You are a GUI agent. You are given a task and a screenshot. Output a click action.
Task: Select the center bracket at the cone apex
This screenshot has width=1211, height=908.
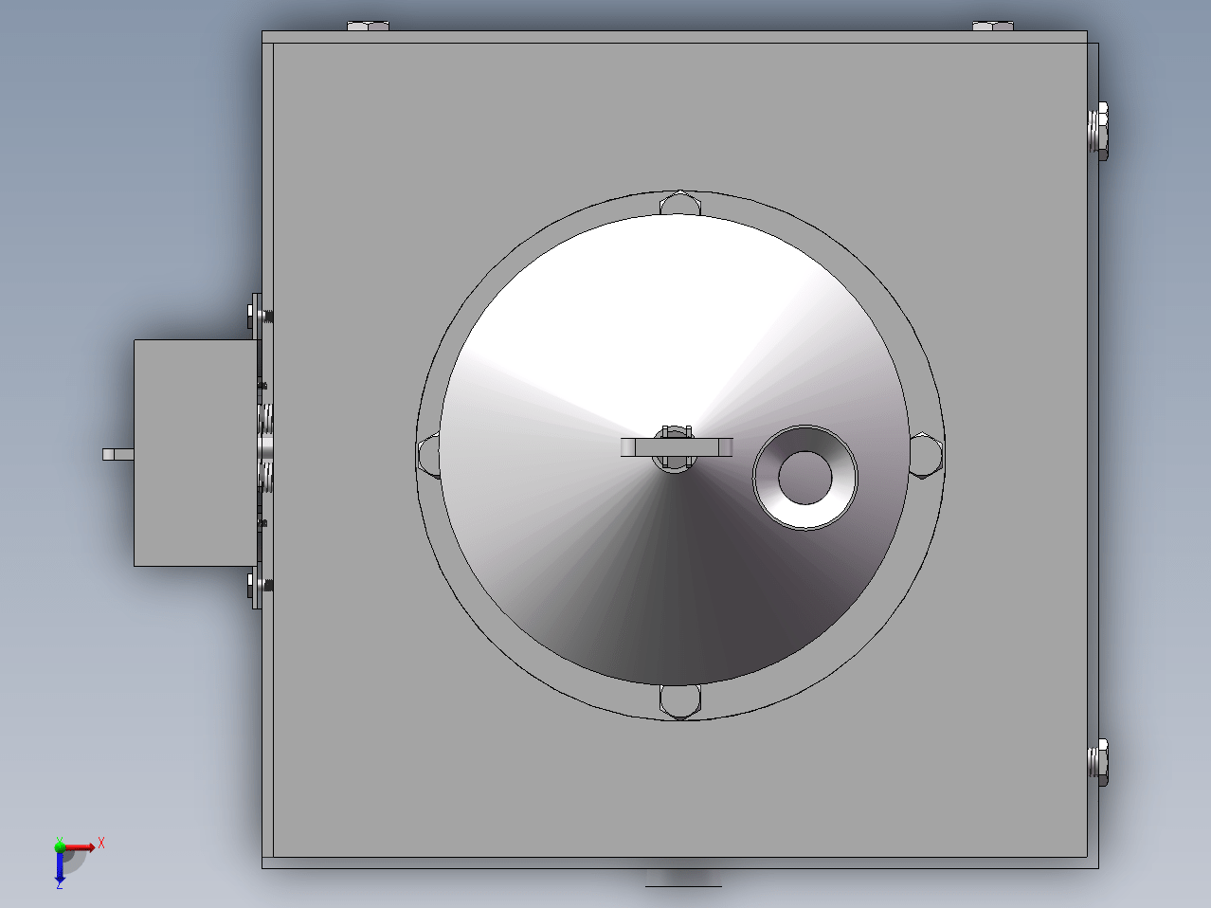click(x=678, y=446)
